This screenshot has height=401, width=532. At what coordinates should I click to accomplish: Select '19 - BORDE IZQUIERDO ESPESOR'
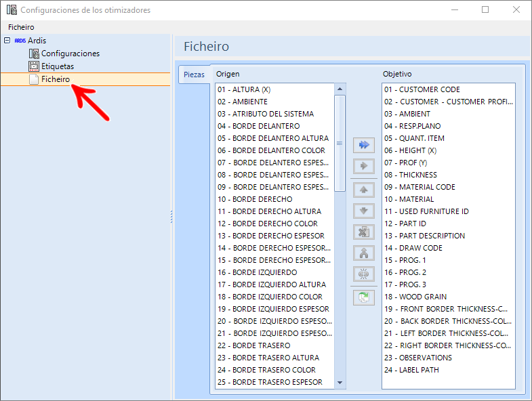point(274,309)
